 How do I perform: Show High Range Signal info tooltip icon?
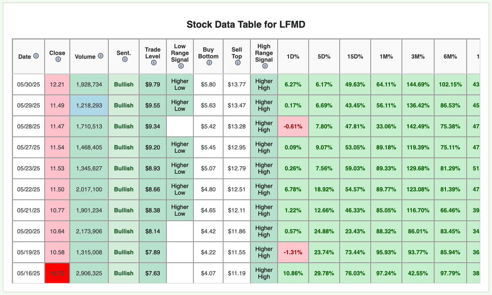265,66
